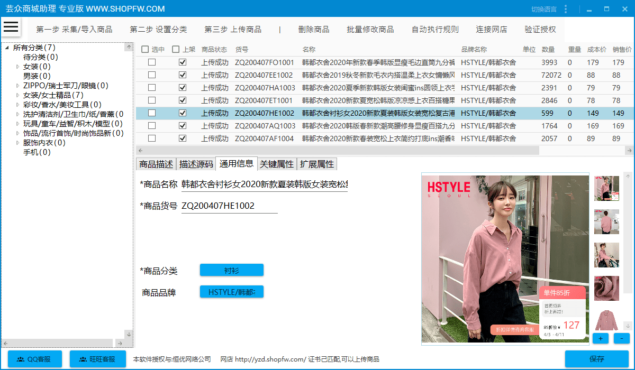Toggle the 选中 header checkbox
The image size is (635, 370).
(145, 50)
